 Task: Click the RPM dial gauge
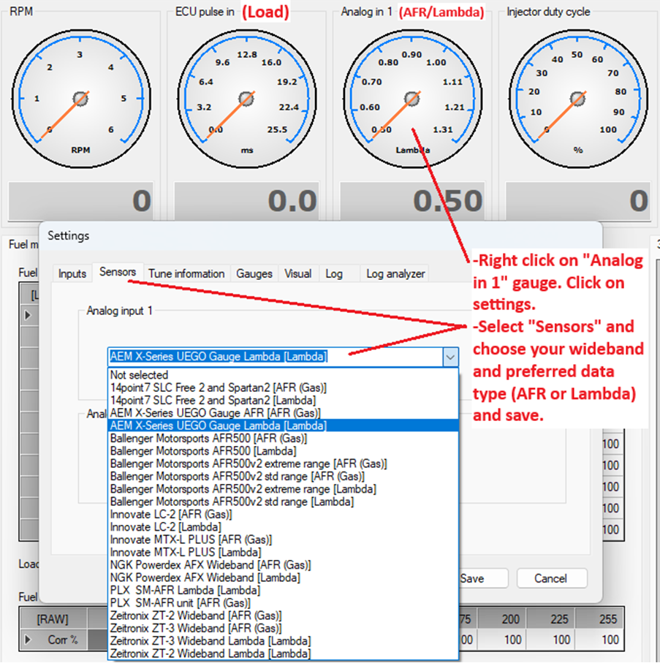click(x=80, y=99)
